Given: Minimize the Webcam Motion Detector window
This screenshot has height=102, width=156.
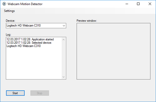Looking at the screenshot, I should [127, 4].
